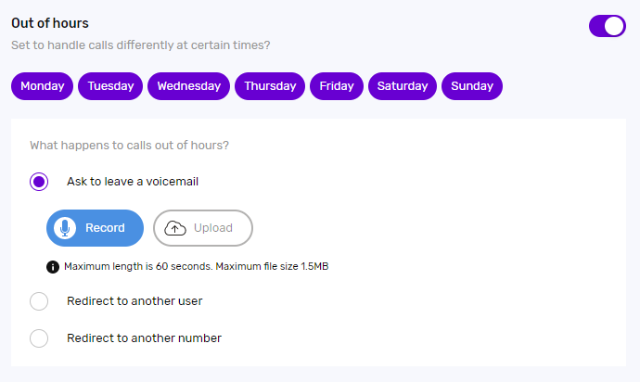Toggle the Monday day pill
640x382 pixels.
click(42, 86)
